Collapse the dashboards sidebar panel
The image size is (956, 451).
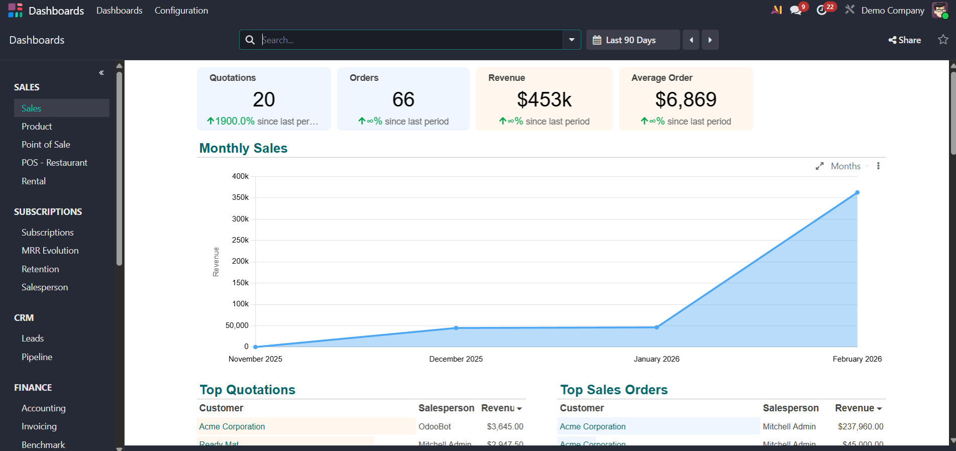click(x=101, y=73)
